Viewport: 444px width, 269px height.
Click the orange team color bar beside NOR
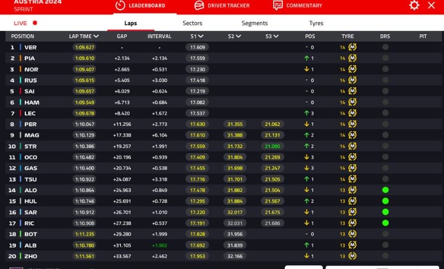pyautogui.click(x=20, y=69)
